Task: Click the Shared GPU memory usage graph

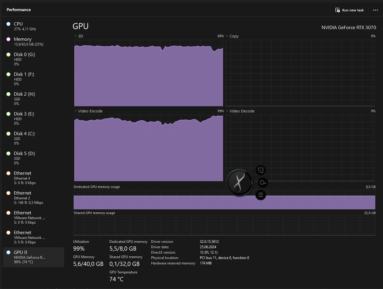Action: (224, 225)
